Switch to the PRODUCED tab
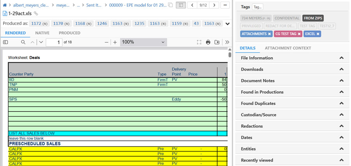Image resolution: width=351 pixels, height=166 pixels. coord(70,33)
